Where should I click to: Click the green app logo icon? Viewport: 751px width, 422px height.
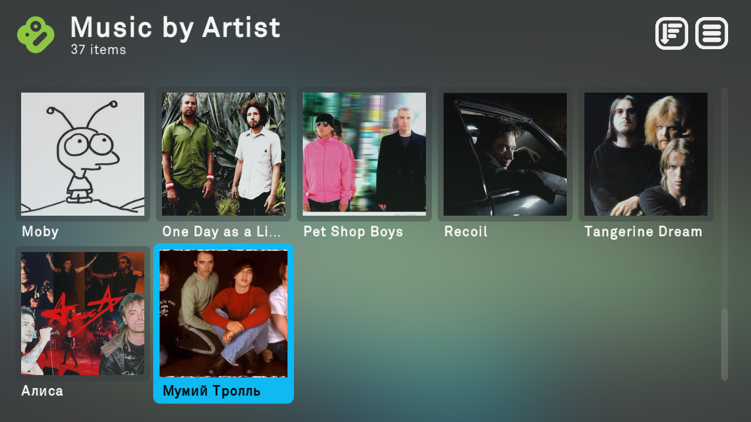tap(36, 35)
